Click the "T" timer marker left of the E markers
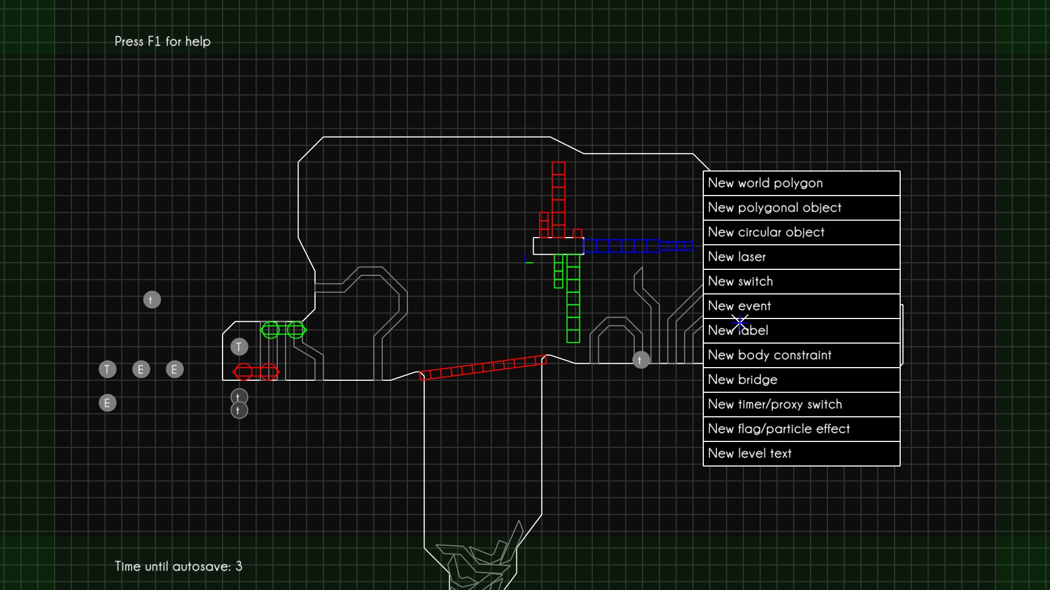Viewport: 1050px width, 590px height. pos(107,369)
